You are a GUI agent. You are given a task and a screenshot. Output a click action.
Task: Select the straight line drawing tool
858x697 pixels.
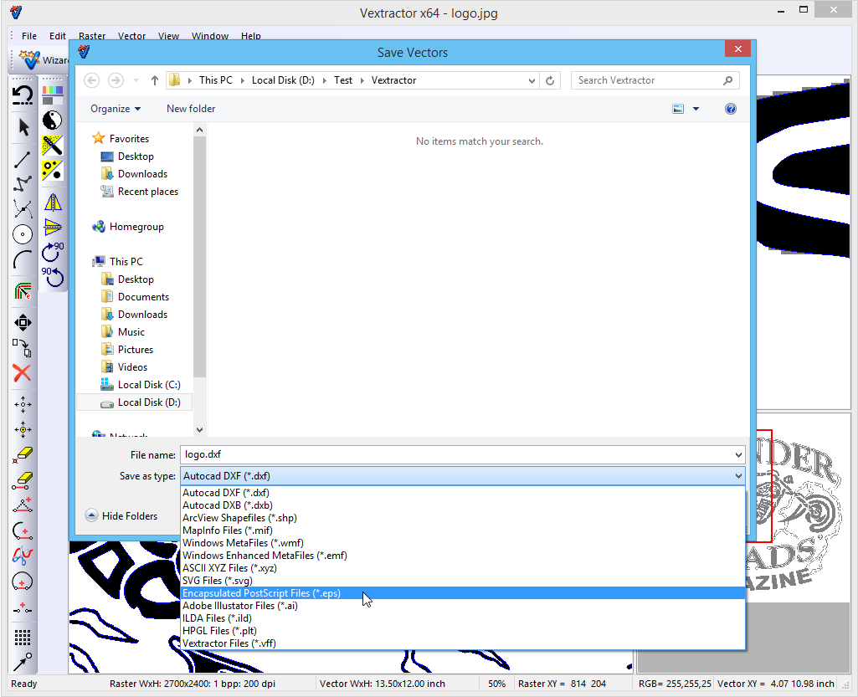[x=23, y=159]
